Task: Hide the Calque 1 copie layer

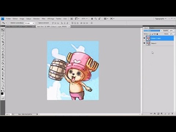Action: tap(144, 38)
